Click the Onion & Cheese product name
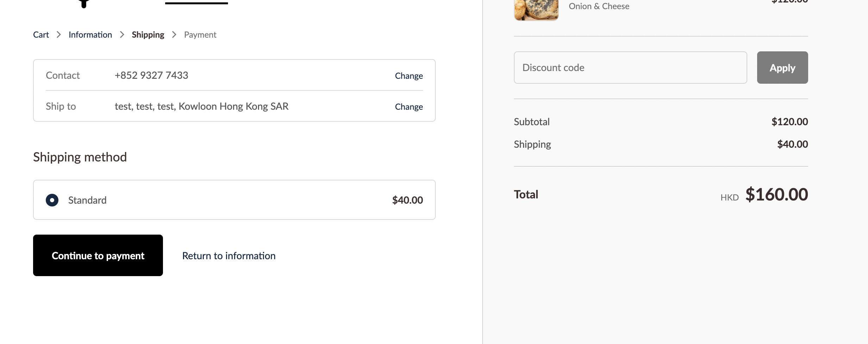The image size is (868, 344). 599,6
